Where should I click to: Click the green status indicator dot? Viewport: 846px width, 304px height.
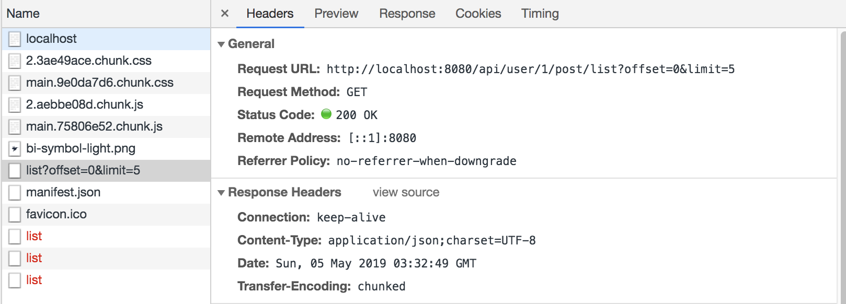click(326, 114)
